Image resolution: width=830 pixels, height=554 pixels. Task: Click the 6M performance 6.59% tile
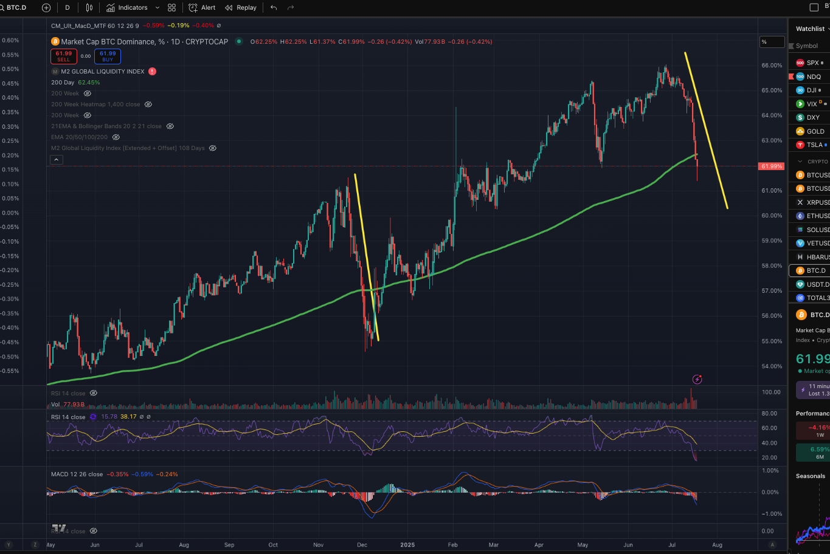pyautogui.click(x=813, y=453)
